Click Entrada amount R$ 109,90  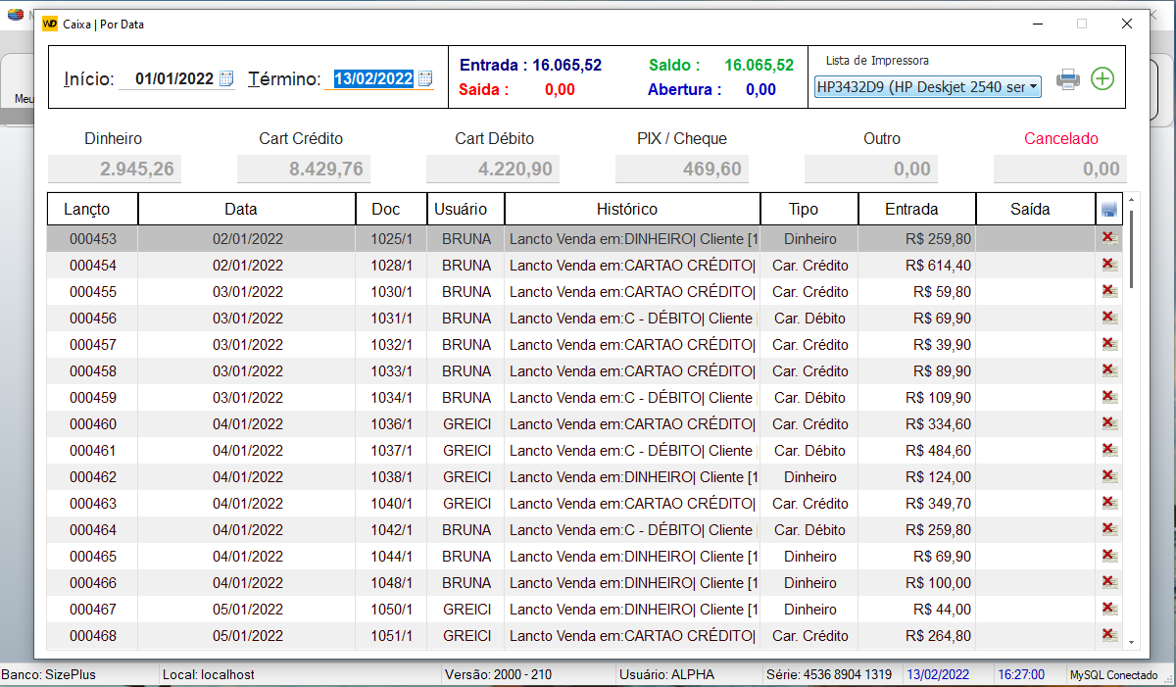(939, 398)
